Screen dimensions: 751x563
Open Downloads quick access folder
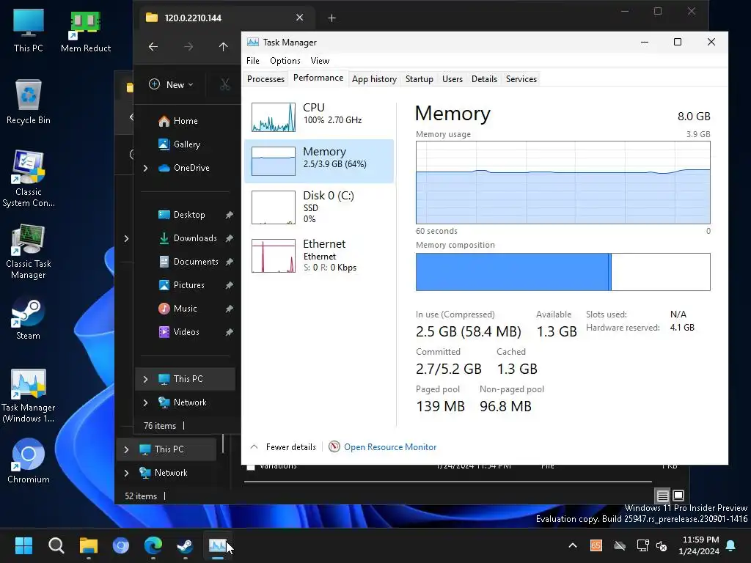coord(189,238)
